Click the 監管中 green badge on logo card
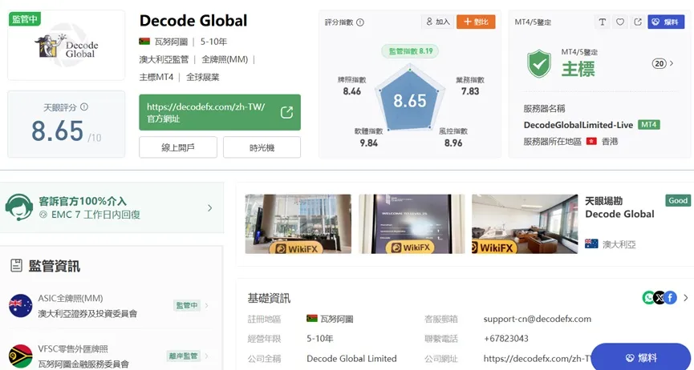The width and height of the screenshot is (694, 370). (25, 19)
